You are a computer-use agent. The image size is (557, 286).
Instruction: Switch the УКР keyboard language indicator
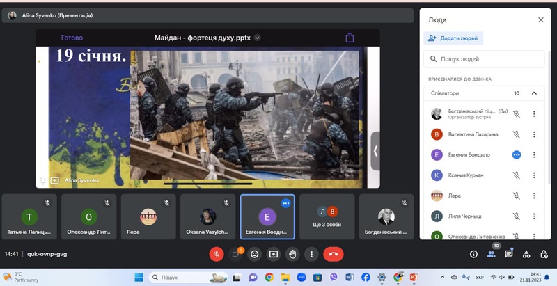(x=479, y=277)
